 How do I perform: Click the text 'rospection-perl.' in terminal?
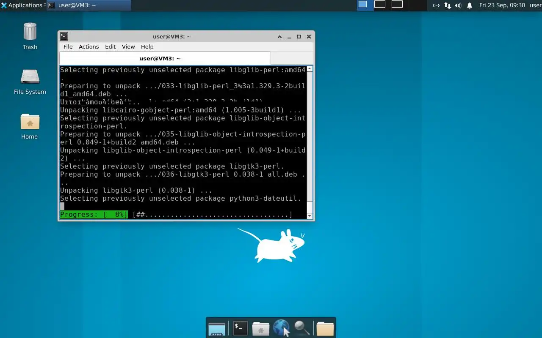click(94, 126)
